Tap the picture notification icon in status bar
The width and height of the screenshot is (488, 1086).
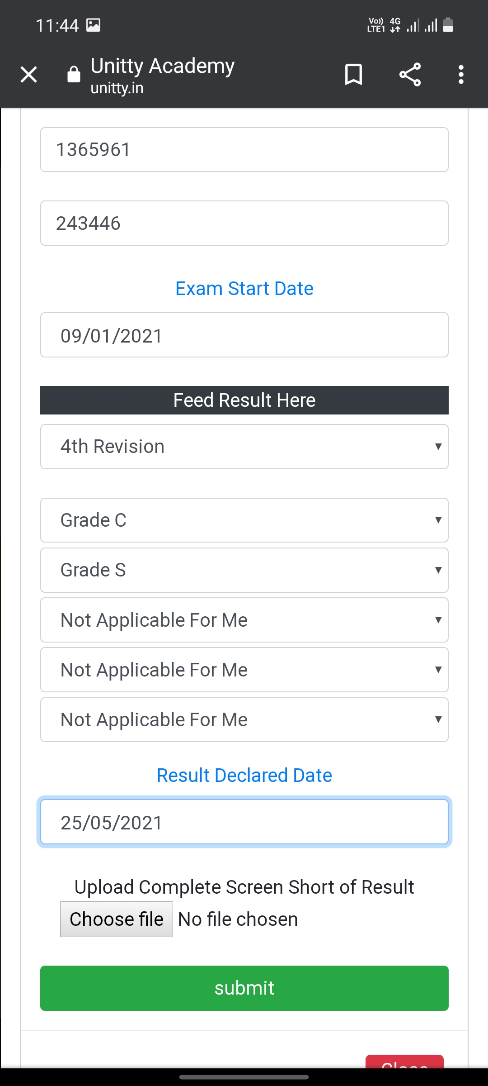click(93, 25)
